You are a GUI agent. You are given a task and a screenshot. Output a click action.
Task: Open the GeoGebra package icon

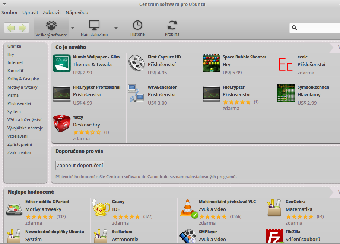point(274,208)
